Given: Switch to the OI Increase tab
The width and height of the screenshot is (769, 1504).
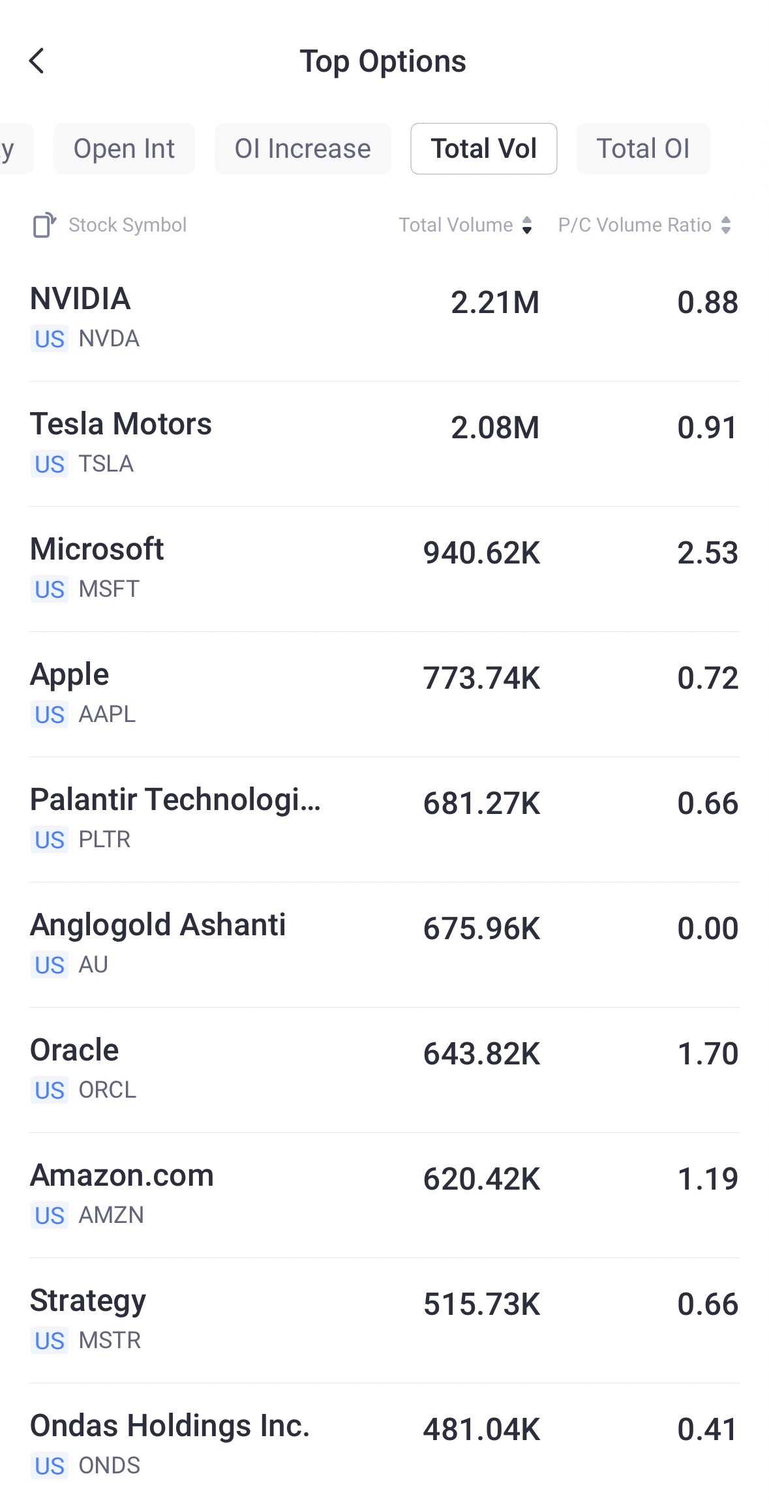Looking at the screenshot, I should click(x=303, y=149).
